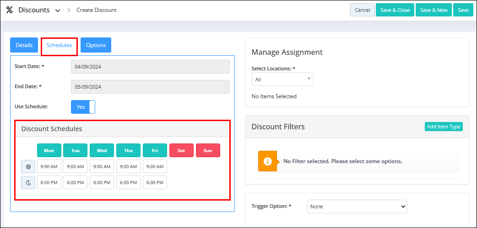This screenshot has width=477, height=228.
Task: Cancel the discount creation
Action: coord(363,10)
